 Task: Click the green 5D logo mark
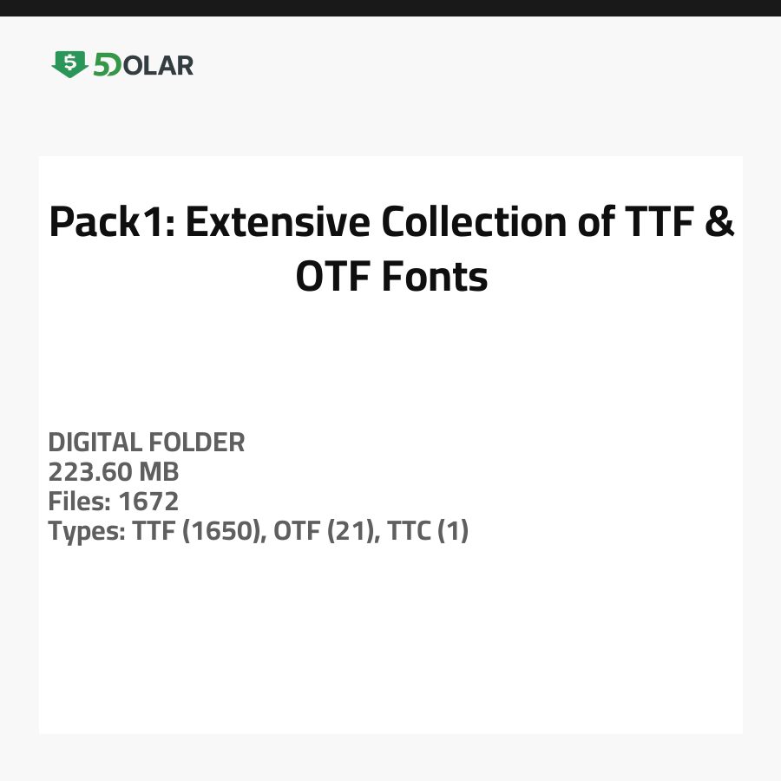(107, 65)
